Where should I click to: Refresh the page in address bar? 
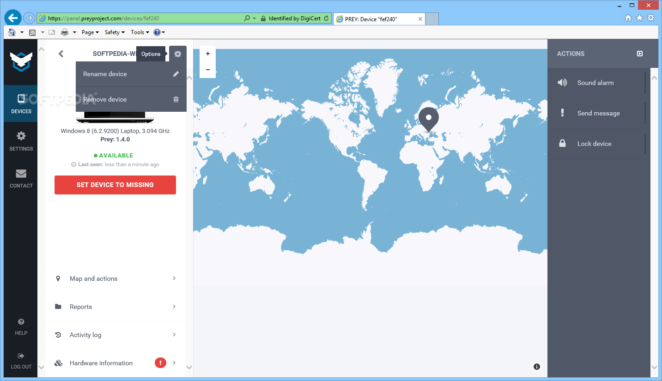tap(326, 18)
